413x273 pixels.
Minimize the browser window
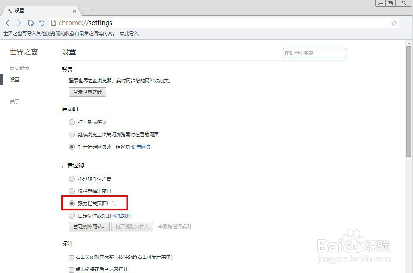(381, 4)
